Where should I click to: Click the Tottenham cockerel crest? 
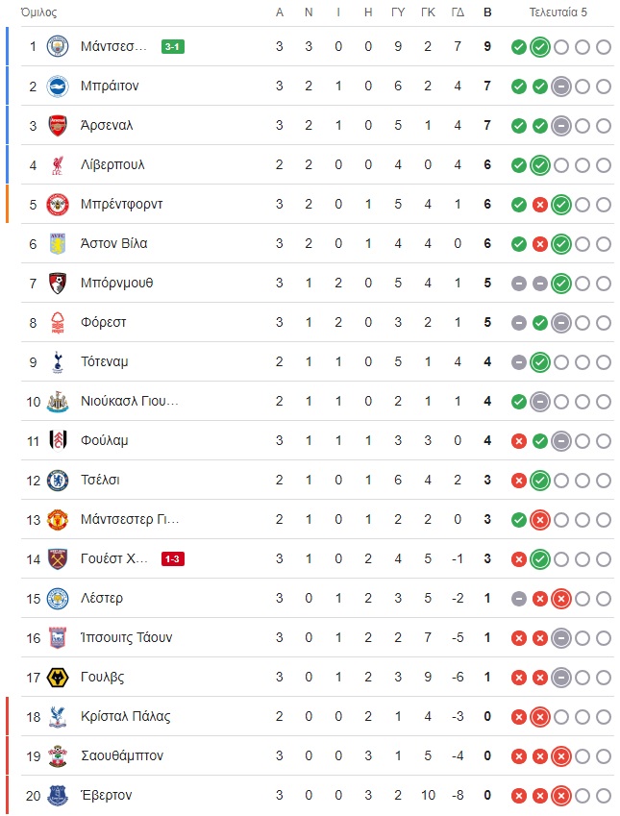[x=58, y=362]
